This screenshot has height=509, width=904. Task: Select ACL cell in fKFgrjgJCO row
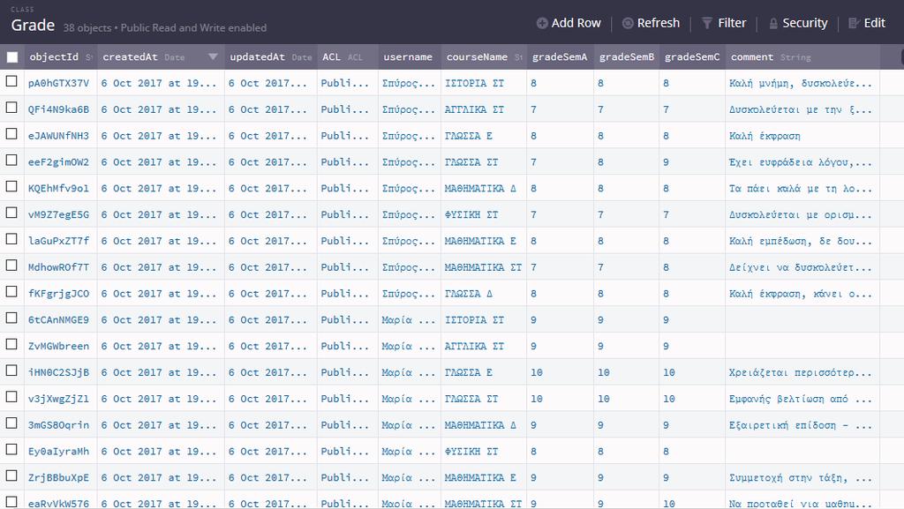click(x=347, y=294)
